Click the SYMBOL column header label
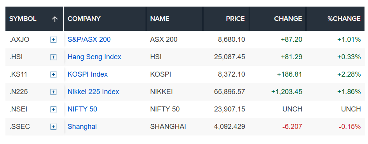 pos(23,19)
